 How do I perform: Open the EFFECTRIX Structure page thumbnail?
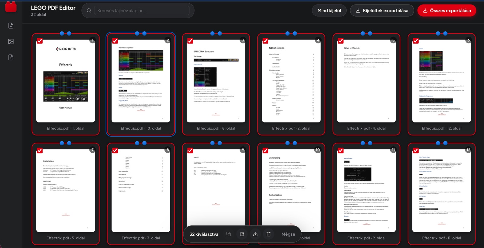216,81
